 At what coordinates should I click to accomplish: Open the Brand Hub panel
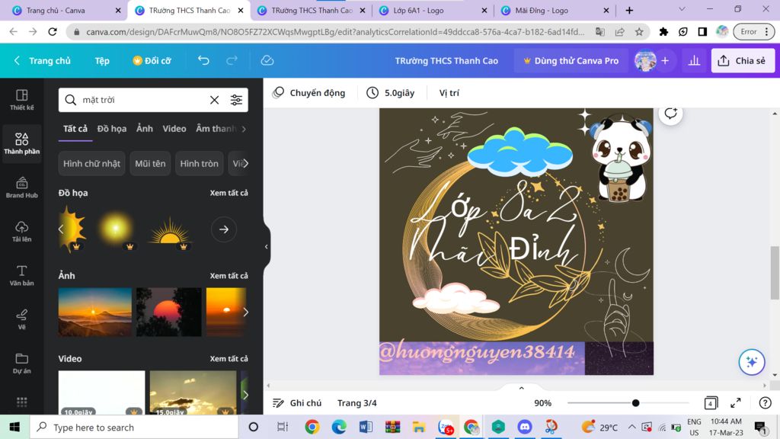coord(22,187)
